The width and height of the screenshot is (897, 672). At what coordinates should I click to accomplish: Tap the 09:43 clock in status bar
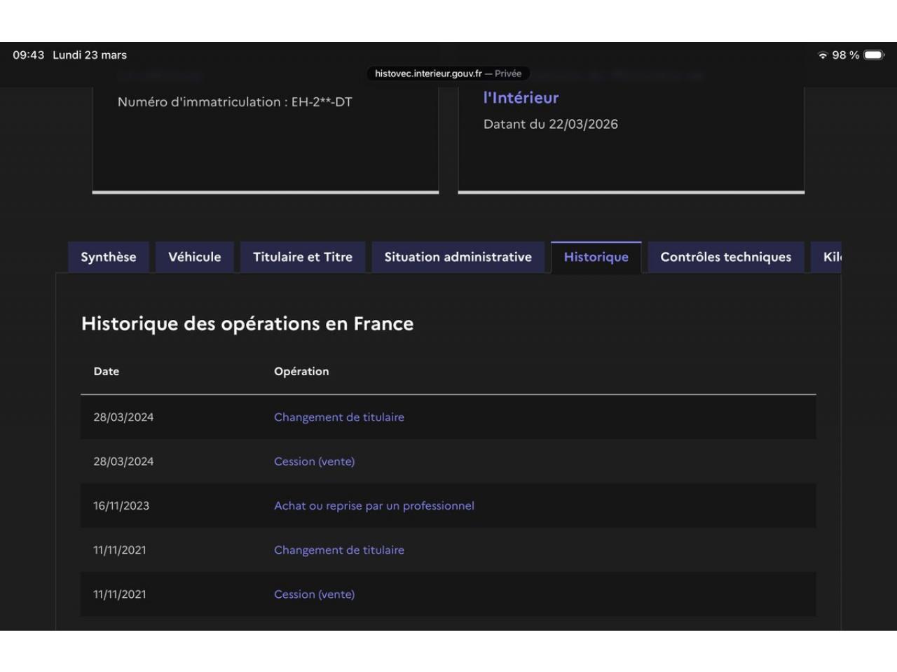(29, 55)
